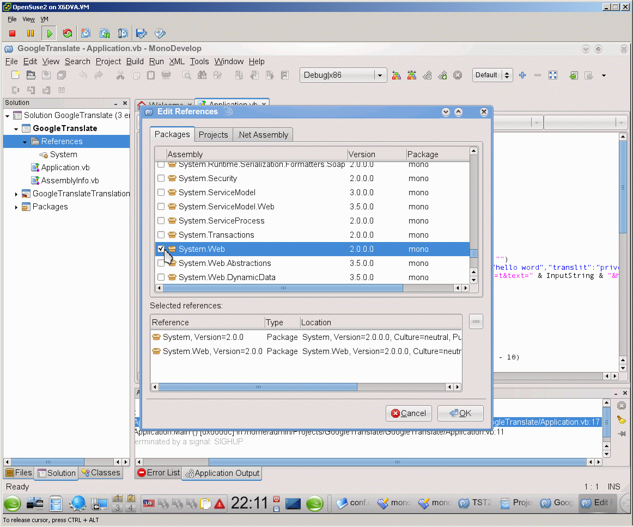Click the Undo arrow icon
The image size is (633, 527).
click(83, 75)
